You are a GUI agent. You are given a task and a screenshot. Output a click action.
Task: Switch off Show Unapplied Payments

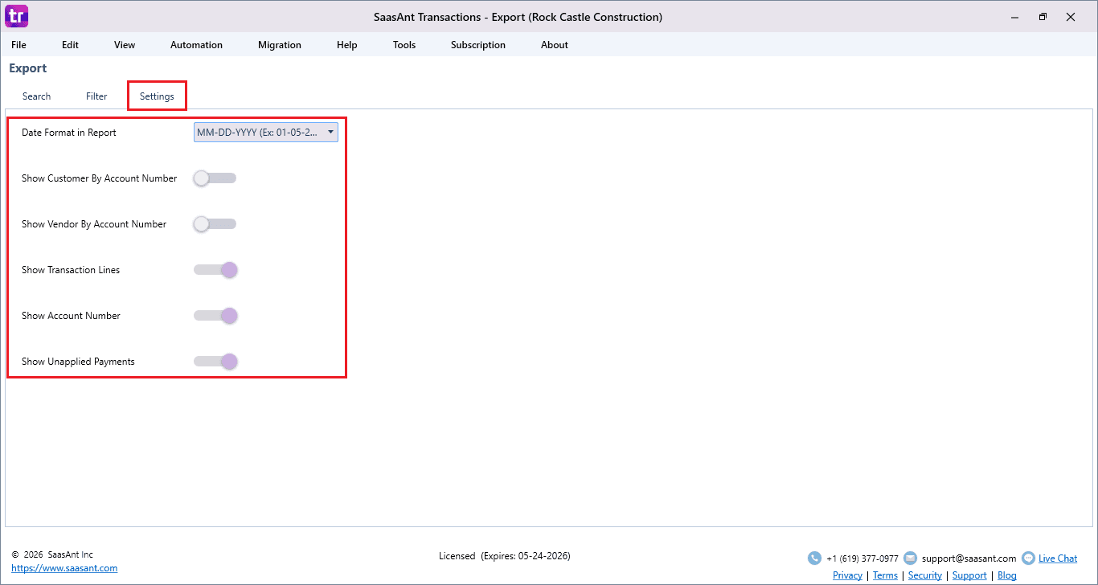point(215,362)
